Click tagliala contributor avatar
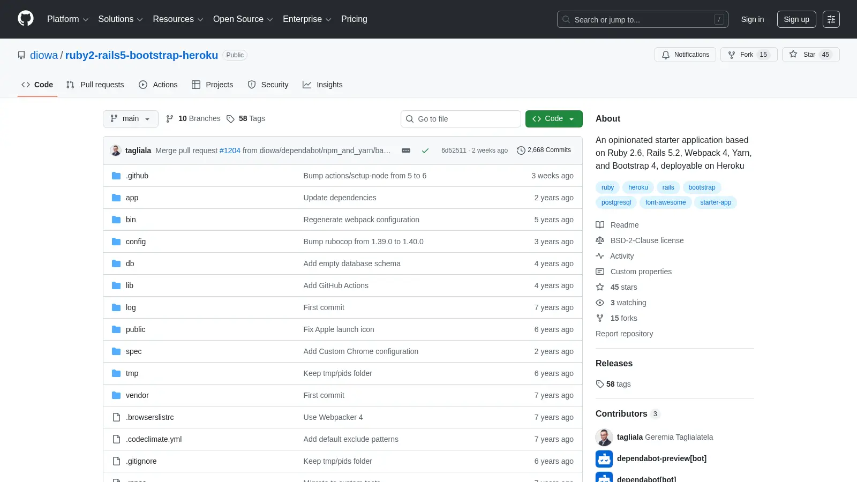Viewport: 857px width, 482px height. click(x=604, y=437)
